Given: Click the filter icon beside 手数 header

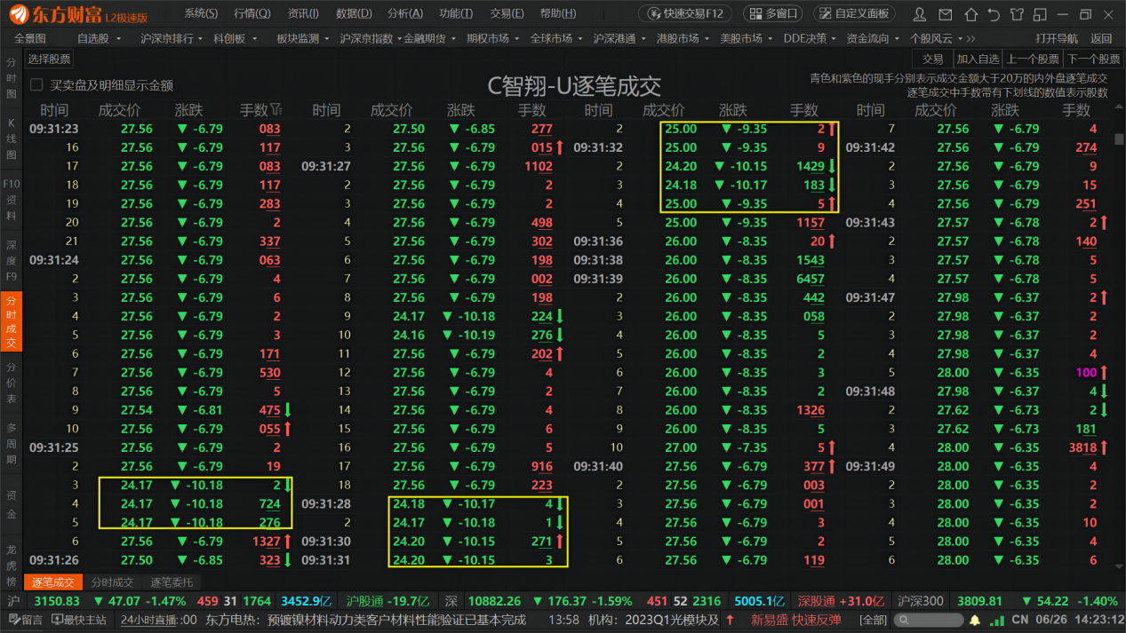Looking at the screenshot, I should tap(276, 110).
